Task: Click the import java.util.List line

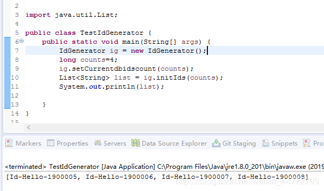Action: pyautogui.click(x=71, y=15)
